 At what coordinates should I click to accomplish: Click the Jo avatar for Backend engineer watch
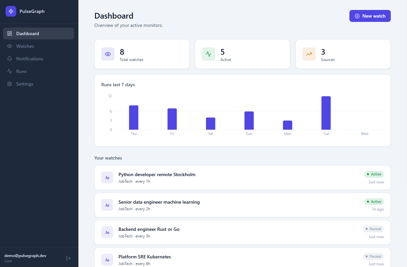(x=107, y=232)
